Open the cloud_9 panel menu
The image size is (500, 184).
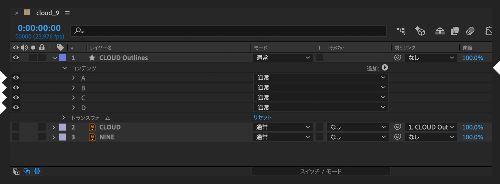(67, 13)
